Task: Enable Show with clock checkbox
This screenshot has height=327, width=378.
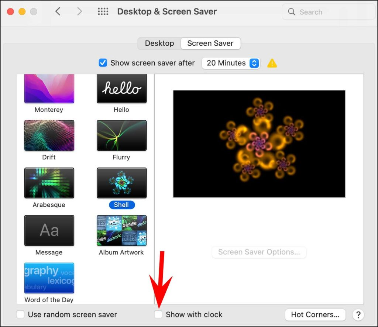Action: coord(158,315)
